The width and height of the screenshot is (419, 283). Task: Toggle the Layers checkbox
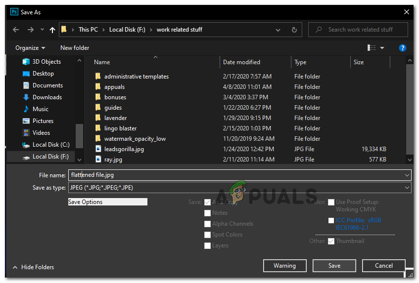(207, 245)
